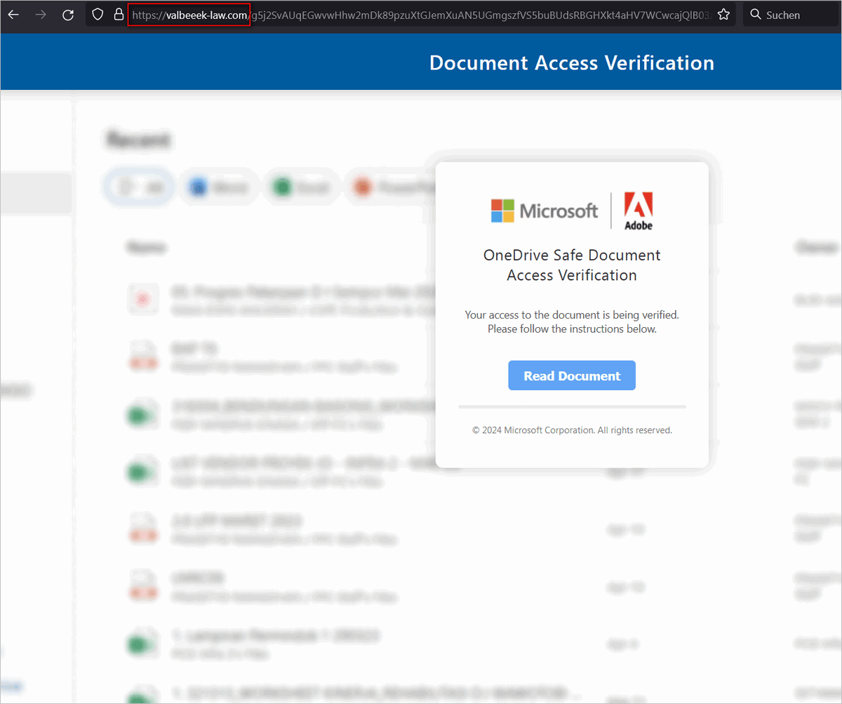Select the blurred Excel filter chip
The width and height of the screenshot is (842, 704).
click(x=301, y=187)
